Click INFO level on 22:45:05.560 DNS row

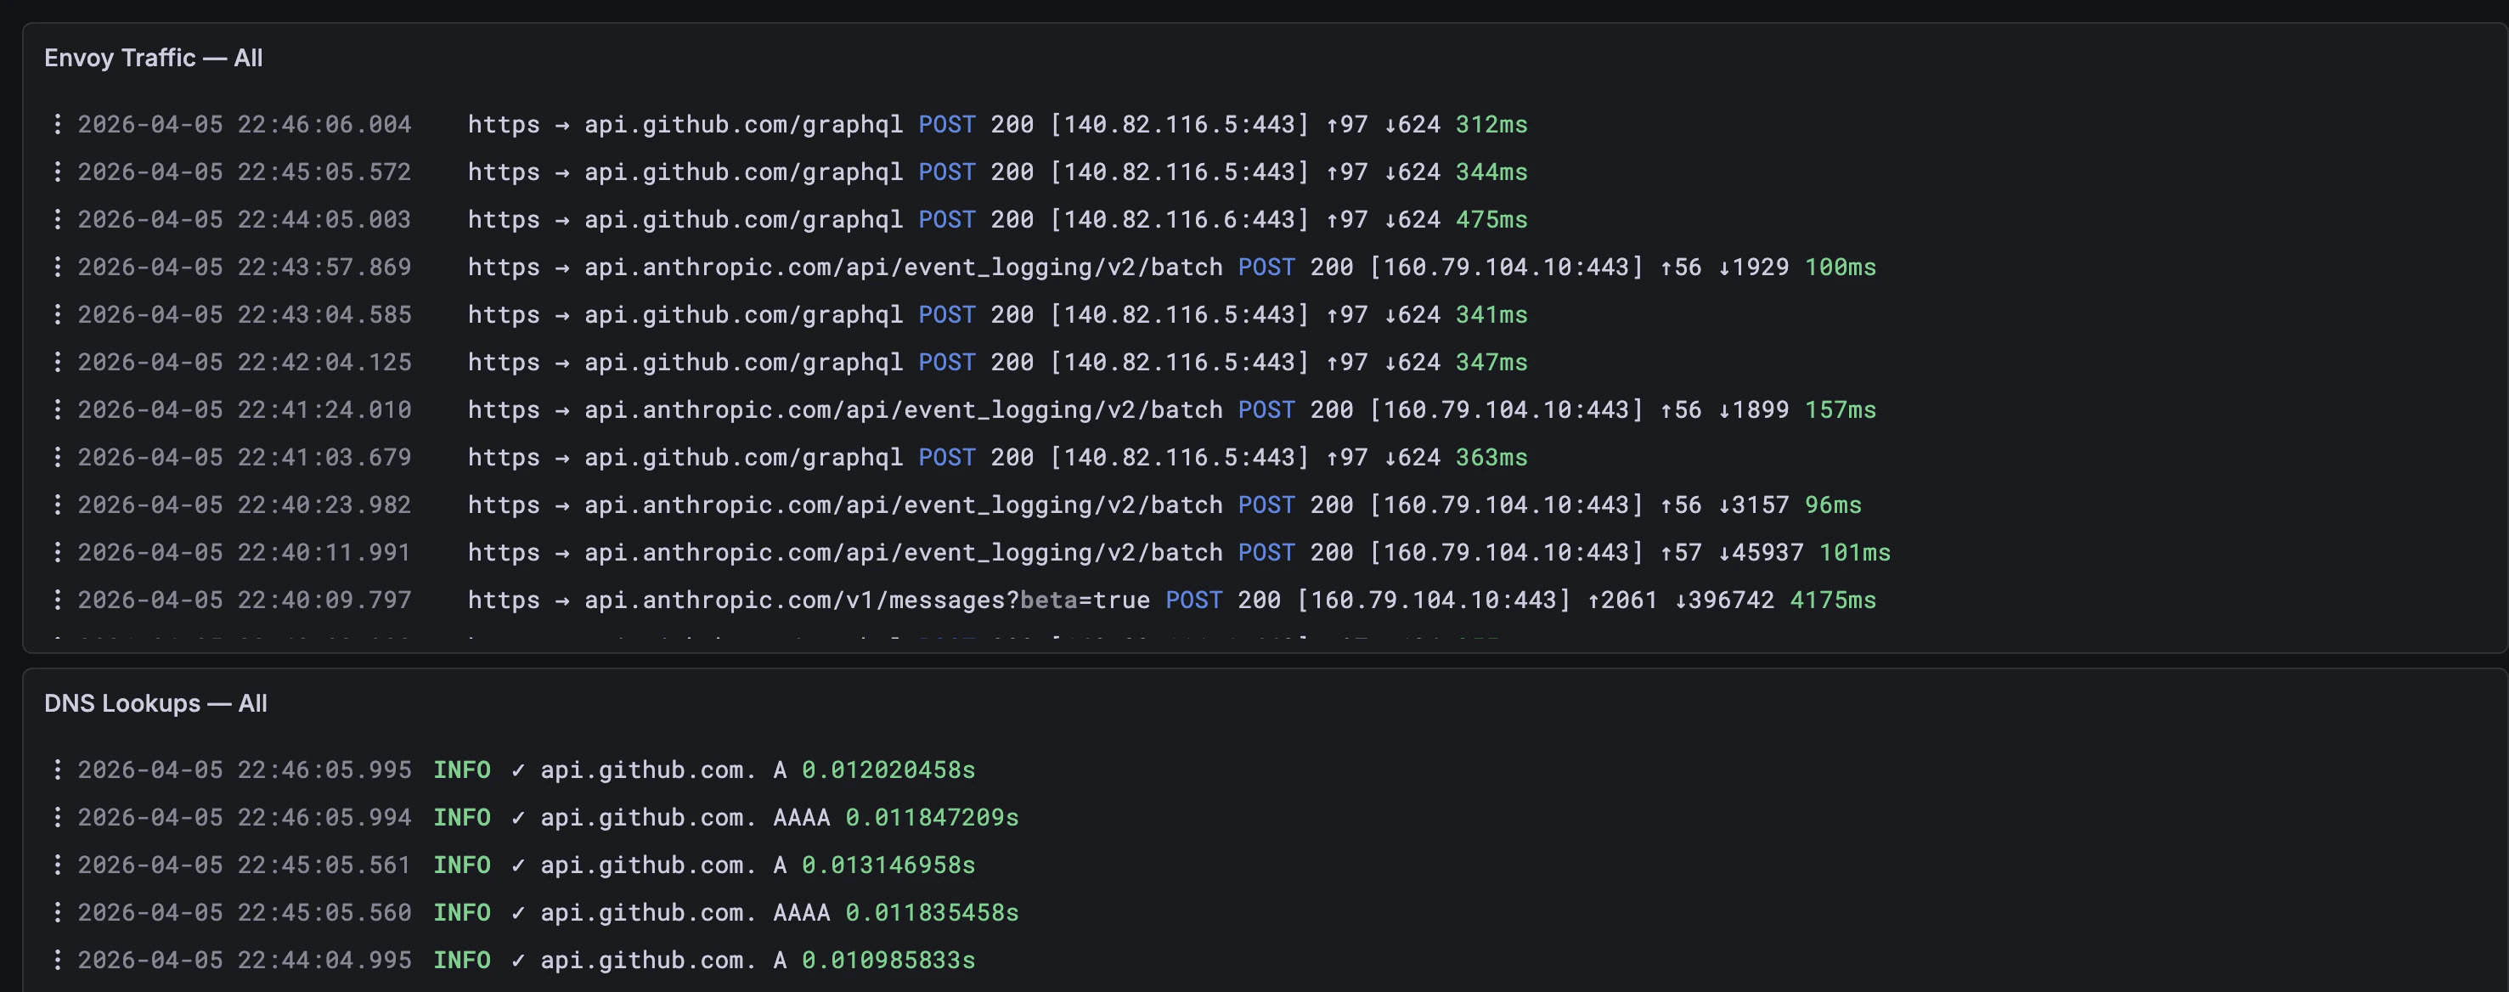click(462, 914)
